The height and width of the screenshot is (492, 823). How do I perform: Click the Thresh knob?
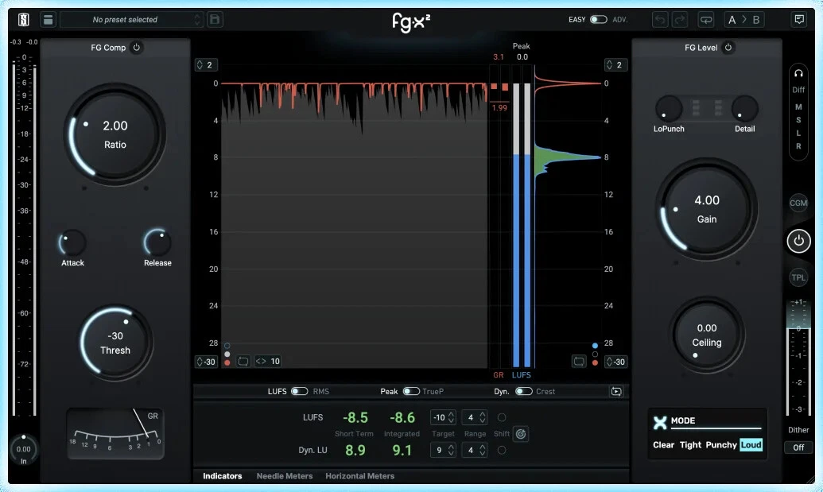[x=115, y=343]
